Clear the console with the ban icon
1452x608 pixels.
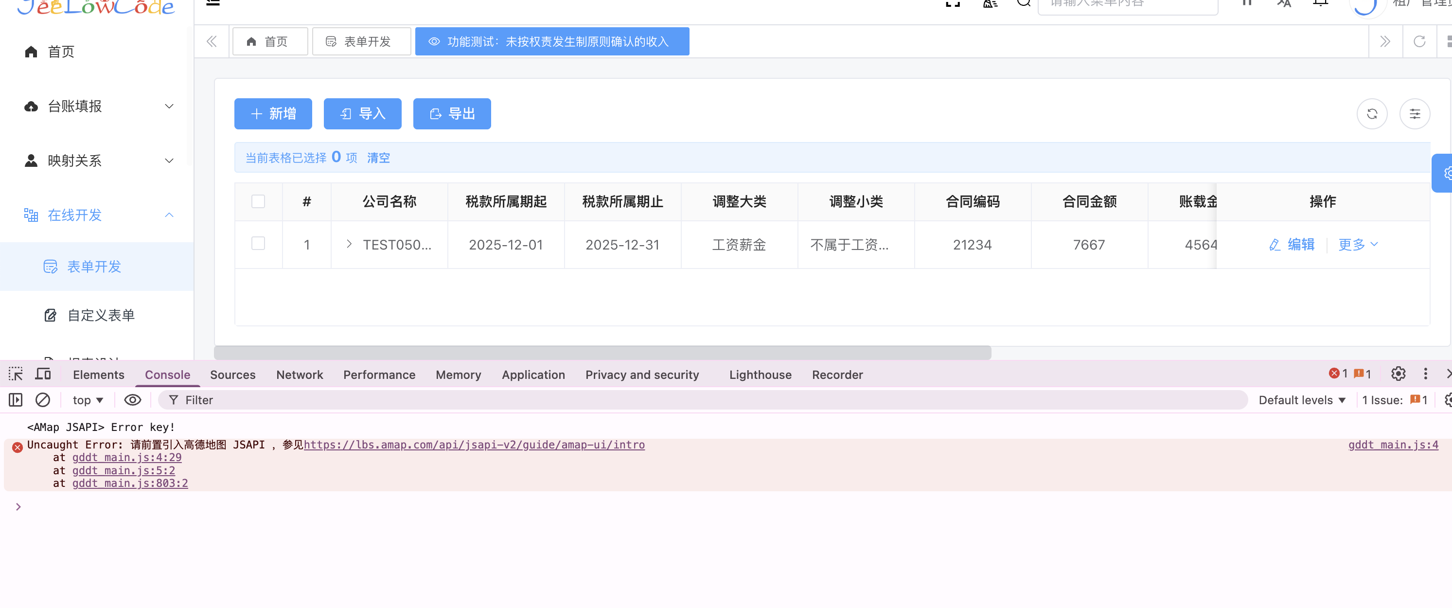point(43,400)
